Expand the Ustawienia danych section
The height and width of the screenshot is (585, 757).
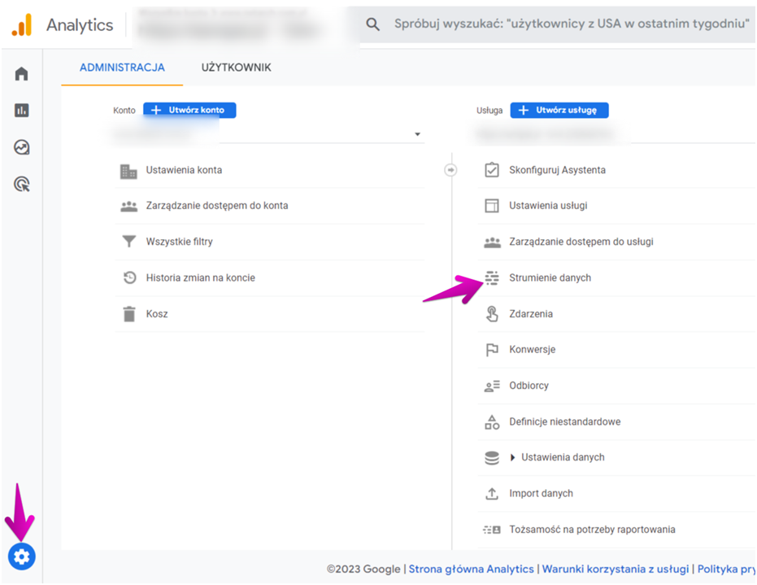click(513, 457)
